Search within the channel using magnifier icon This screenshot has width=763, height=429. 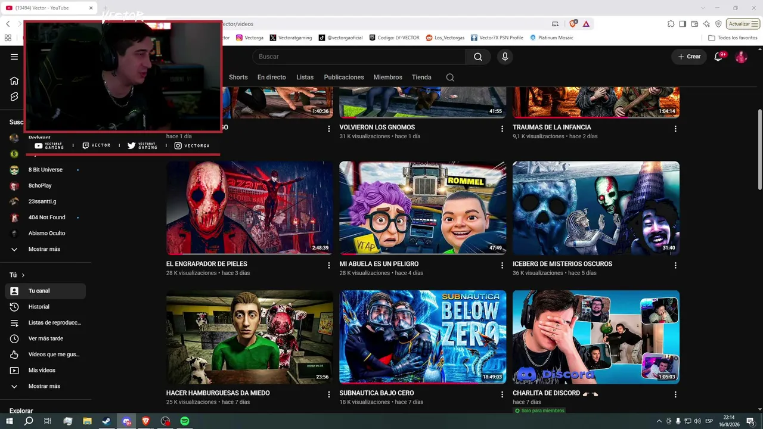click(450, 77)
